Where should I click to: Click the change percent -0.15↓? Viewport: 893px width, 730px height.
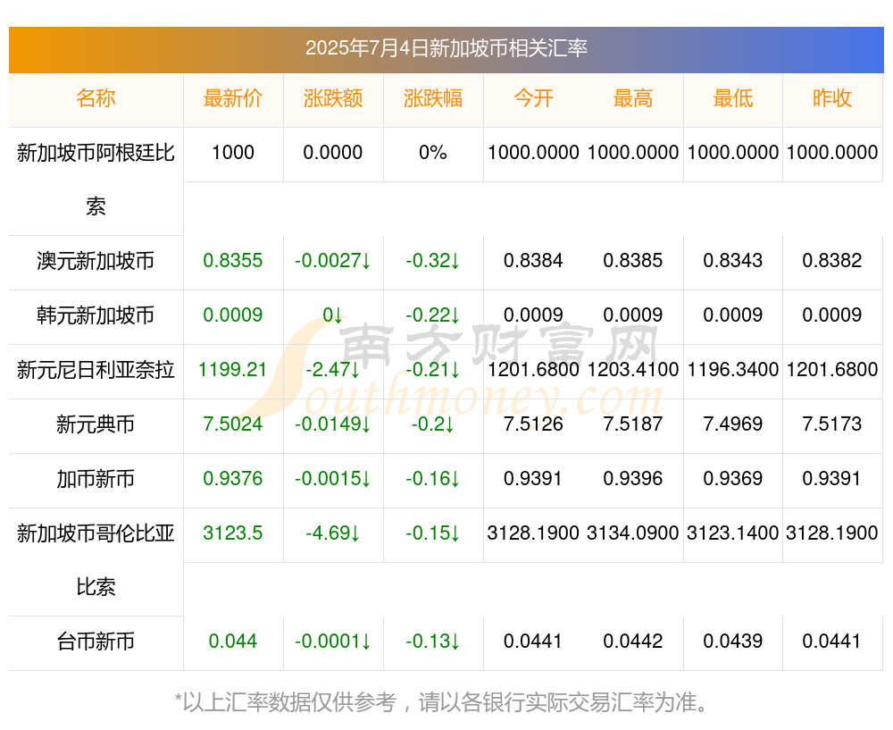click(433, 533)
